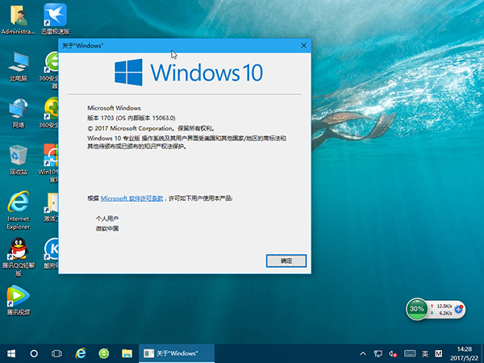The image size is (484, 363).
Task: Switch the 英 input language indicator
Action: 423,353
